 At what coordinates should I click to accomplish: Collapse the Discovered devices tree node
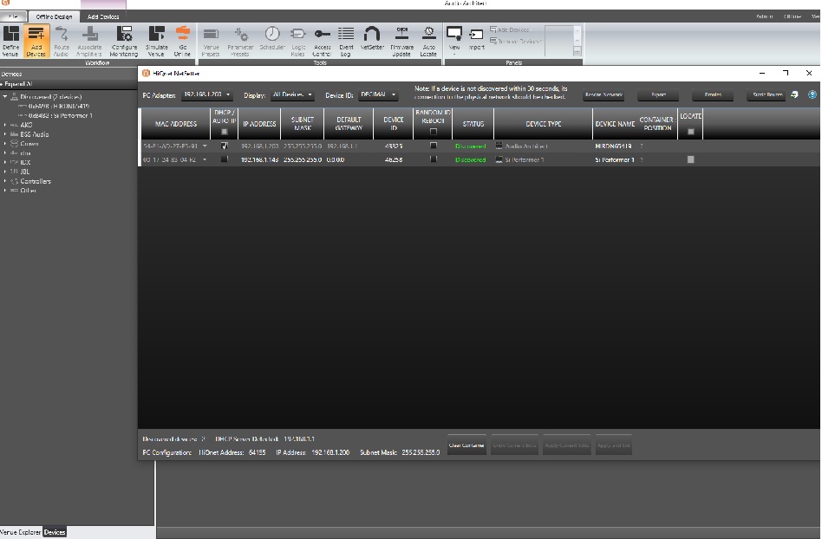click(5, 97)
